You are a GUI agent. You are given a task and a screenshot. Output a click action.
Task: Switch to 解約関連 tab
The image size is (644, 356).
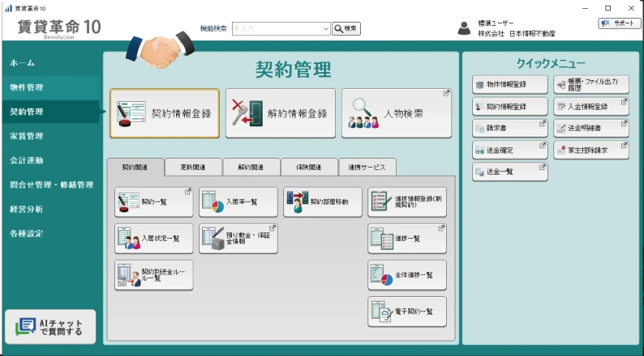(x=251, y=167)
